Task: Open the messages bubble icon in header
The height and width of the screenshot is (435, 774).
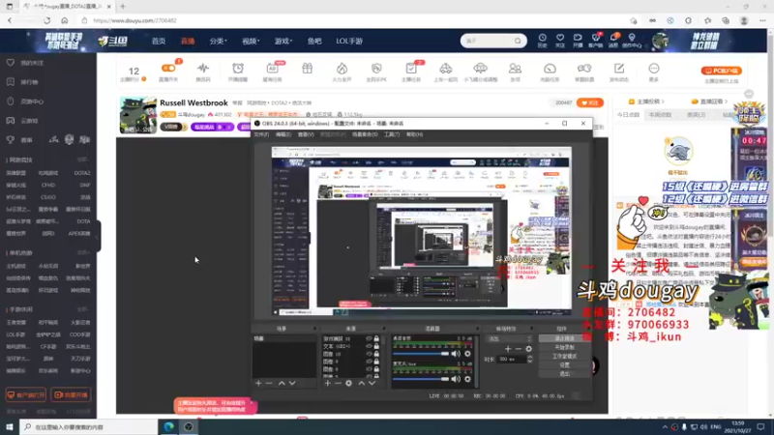Action: pos(613,38)
